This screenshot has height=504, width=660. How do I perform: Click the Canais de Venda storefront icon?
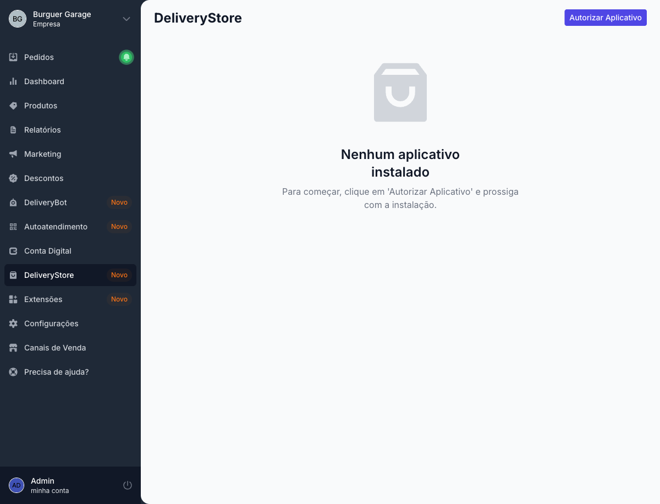pyautogui.click(x=13, y=348)
